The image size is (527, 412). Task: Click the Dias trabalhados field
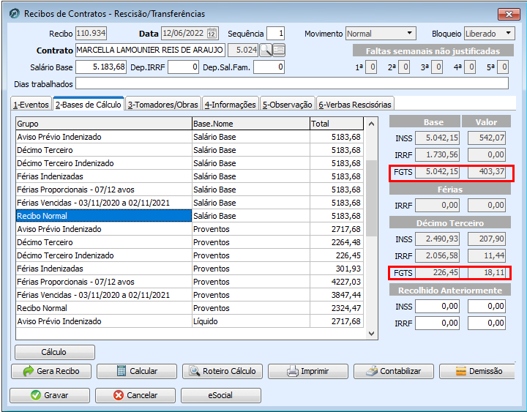tap(292, 83)
